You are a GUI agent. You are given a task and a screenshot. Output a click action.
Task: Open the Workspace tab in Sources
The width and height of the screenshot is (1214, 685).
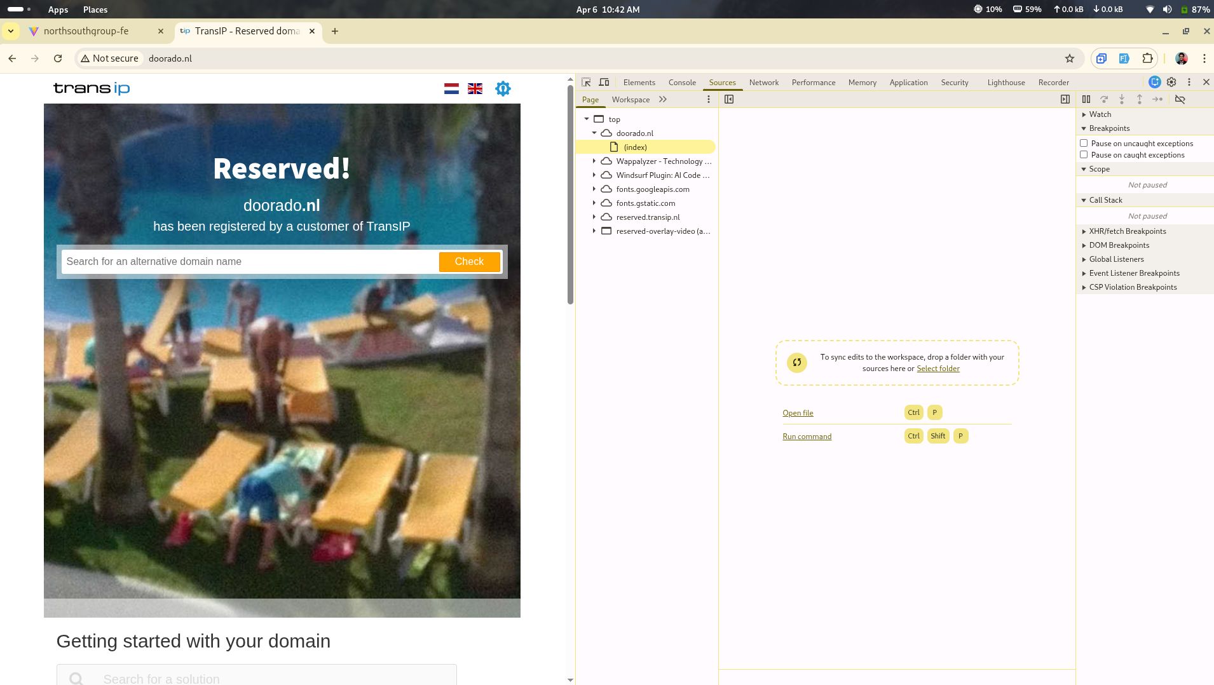click(x=631, y=99)
